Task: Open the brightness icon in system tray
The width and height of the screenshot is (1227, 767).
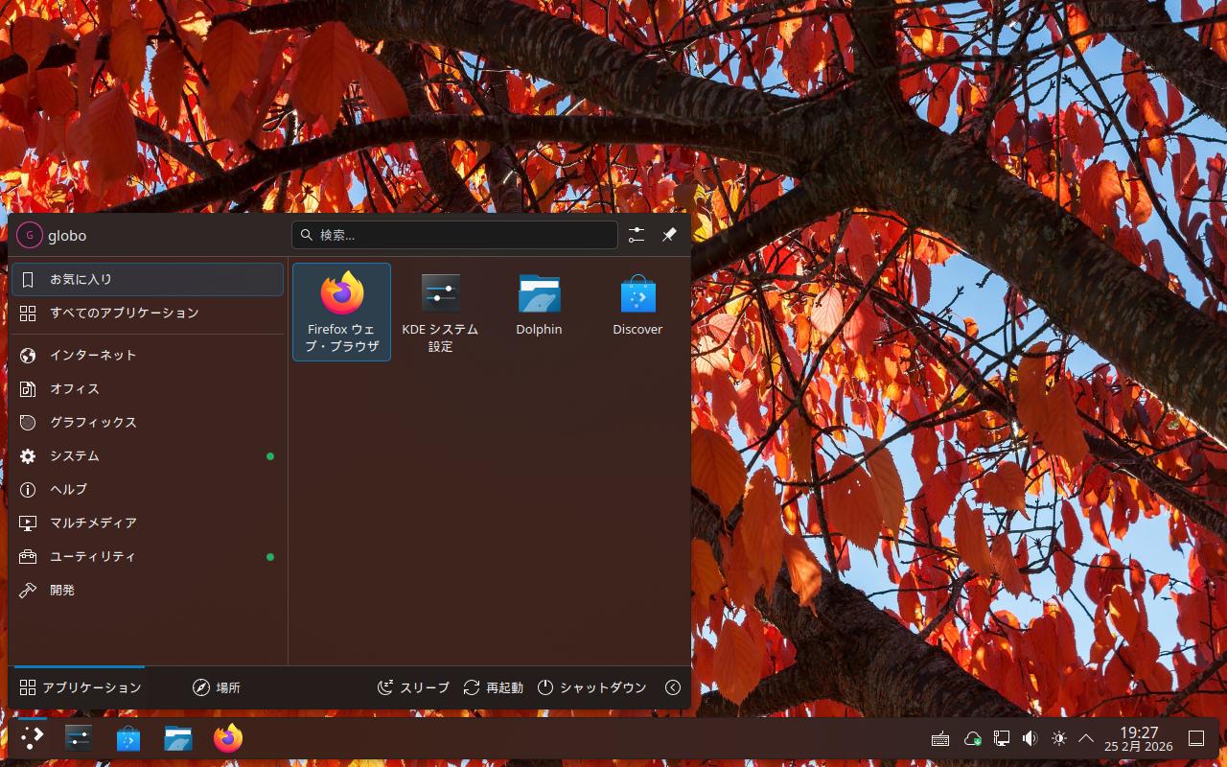Action: 1058,738
